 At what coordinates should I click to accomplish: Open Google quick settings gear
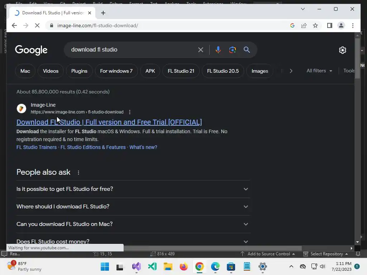pos(342,50)
